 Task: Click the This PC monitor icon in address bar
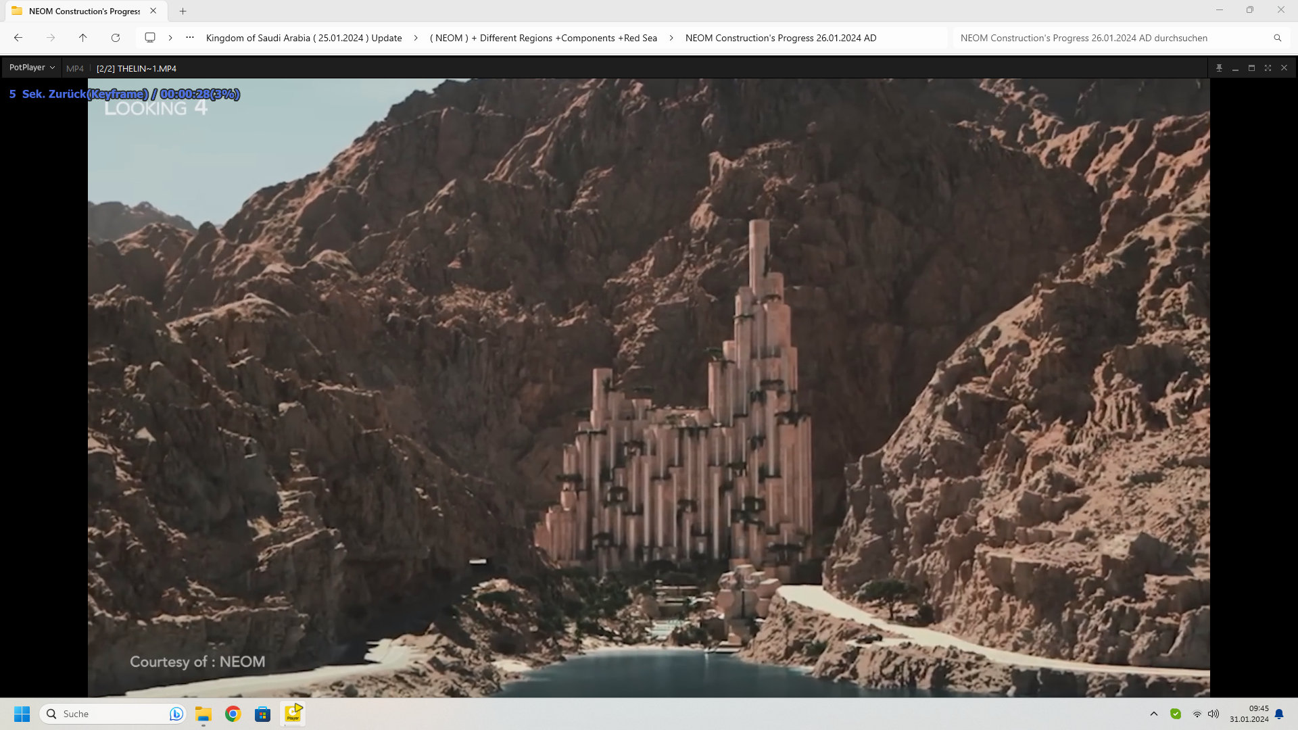pos(150,38)
